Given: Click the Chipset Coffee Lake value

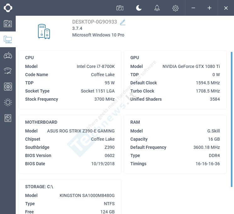Looking at the screenshot, I should 103,139.
